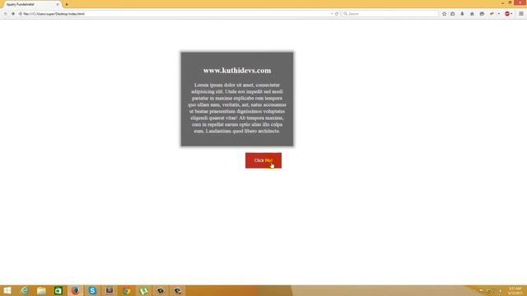This screenshot has height=296, width=527.
Task: Launch Internet Explorer from the taskbar
Action: [x=24, y=290]
